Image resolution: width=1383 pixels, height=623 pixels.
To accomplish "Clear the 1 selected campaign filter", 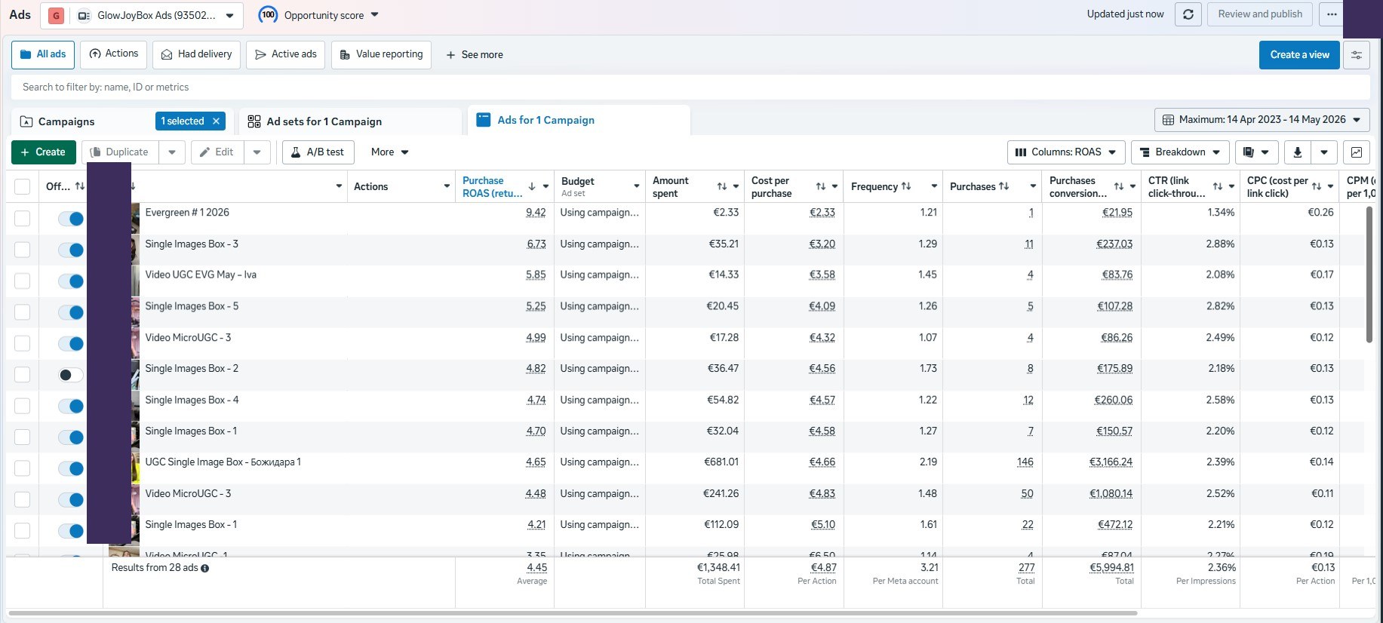I will (217, 121).
